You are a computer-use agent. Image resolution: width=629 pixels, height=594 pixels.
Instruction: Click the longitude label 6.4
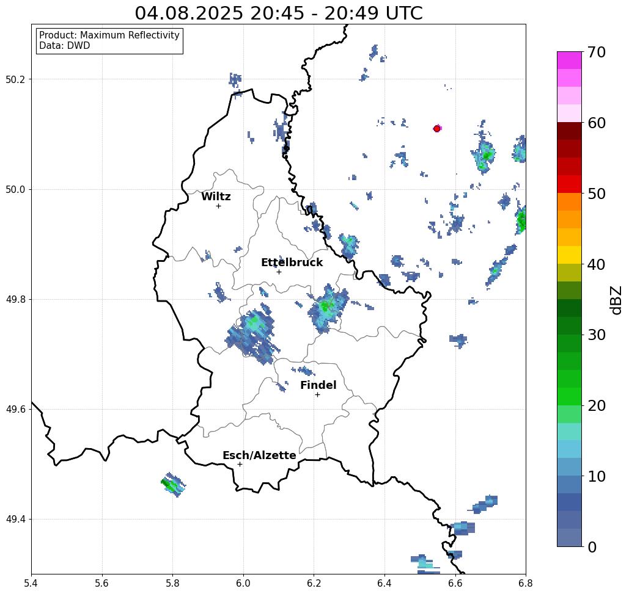384,583
